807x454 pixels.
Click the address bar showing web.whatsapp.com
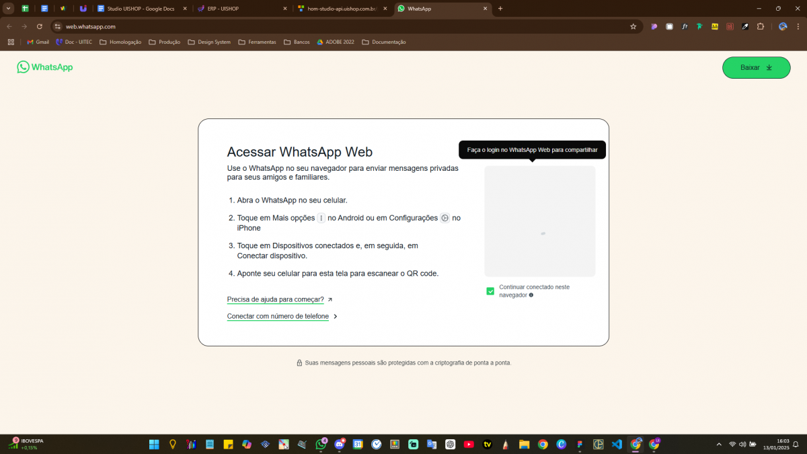click(336, 26)
